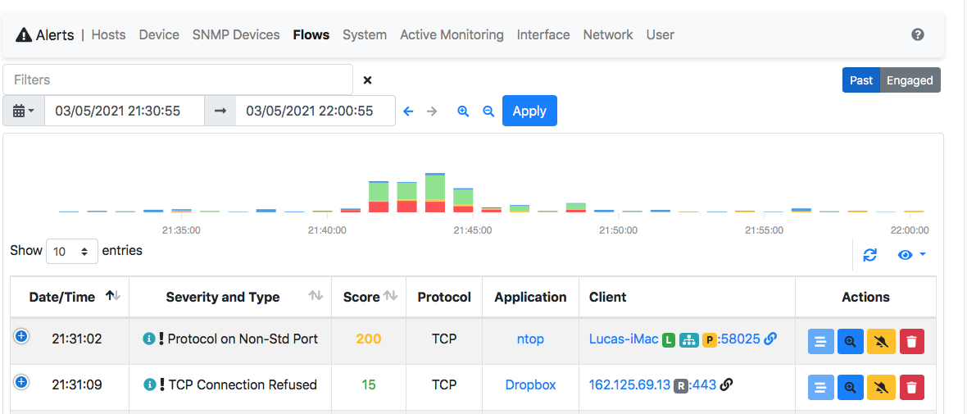Delete the Dropbox alert with trash button
The width and height of the screenshot is (967, 414).
coord(912,388)
